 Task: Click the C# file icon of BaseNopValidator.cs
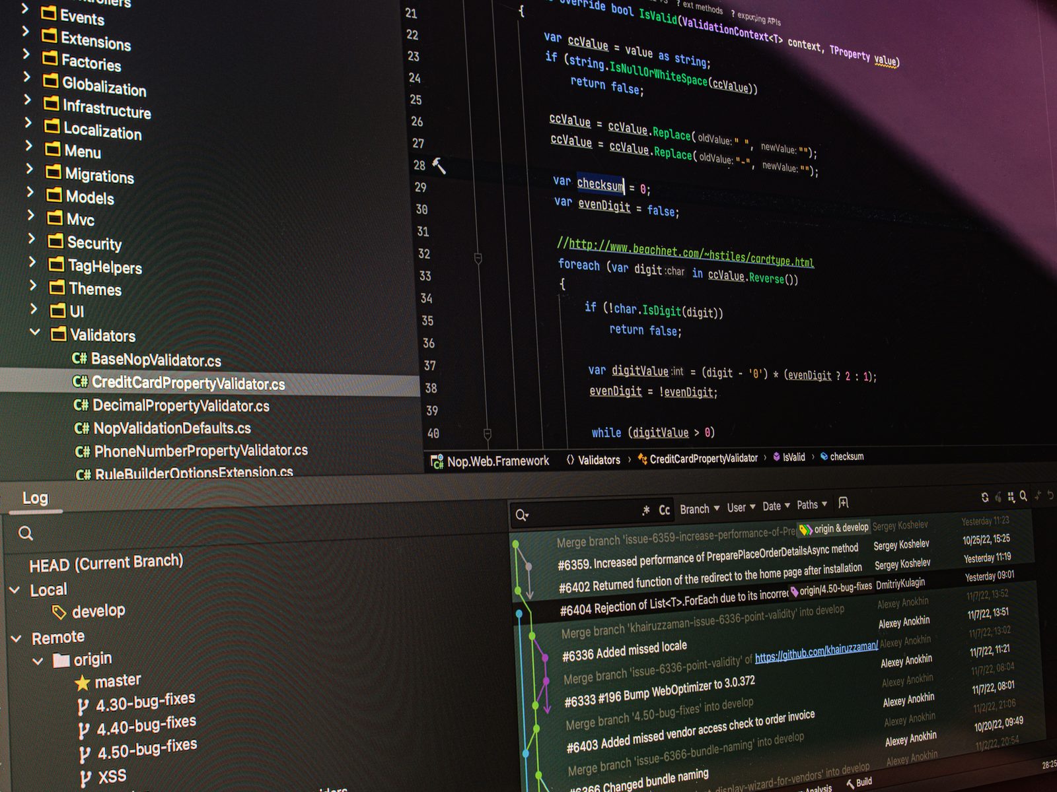[79, 358]
